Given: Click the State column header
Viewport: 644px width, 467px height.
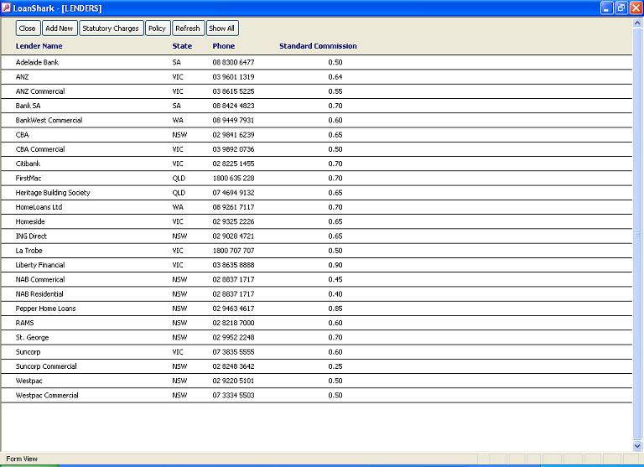Looking at the screenshot, I should click(x=182, y=46).
